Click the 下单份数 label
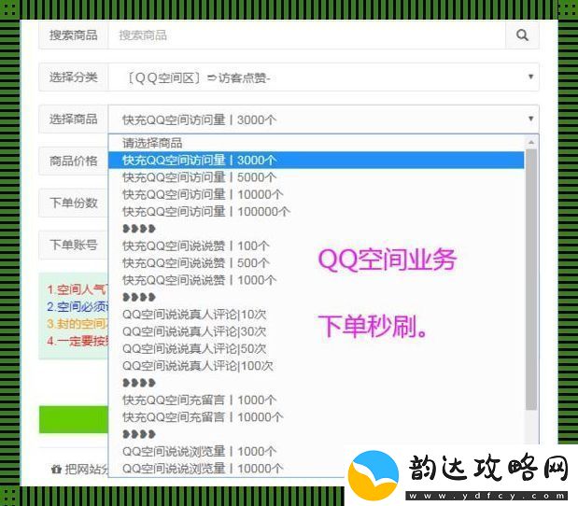 74,203
